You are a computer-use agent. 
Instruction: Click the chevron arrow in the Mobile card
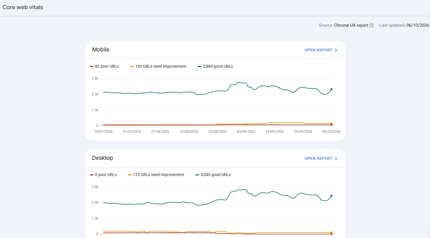pyautogui.click(x=336, y=50)
